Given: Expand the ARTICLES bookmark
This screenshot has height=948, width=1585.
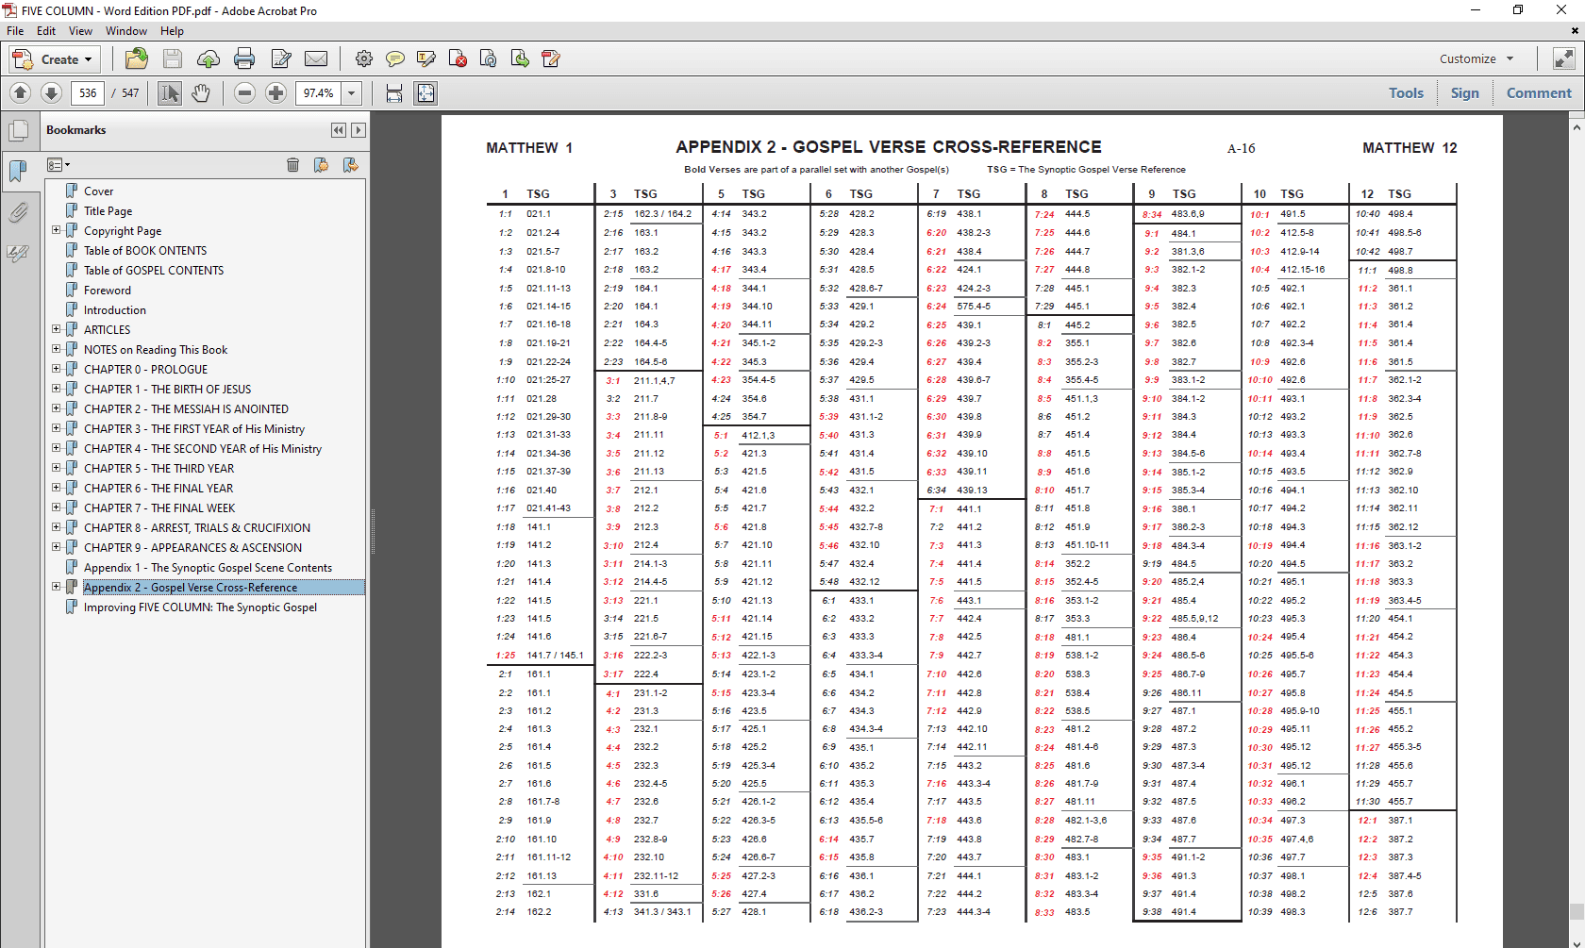Looking at the screenshot, I should pyautogui.click(x=56, y=329).
